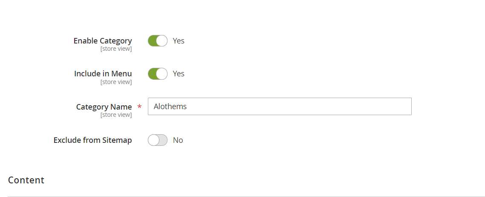
Task: Click the Include in Menu label
Action: point(103,74)
